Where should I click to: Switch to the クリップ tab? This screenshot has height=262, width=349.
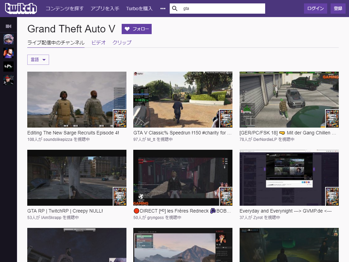(x=122, y=43)
